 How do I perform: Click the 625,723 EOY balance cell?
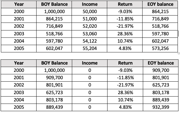[x=161, y=85]
